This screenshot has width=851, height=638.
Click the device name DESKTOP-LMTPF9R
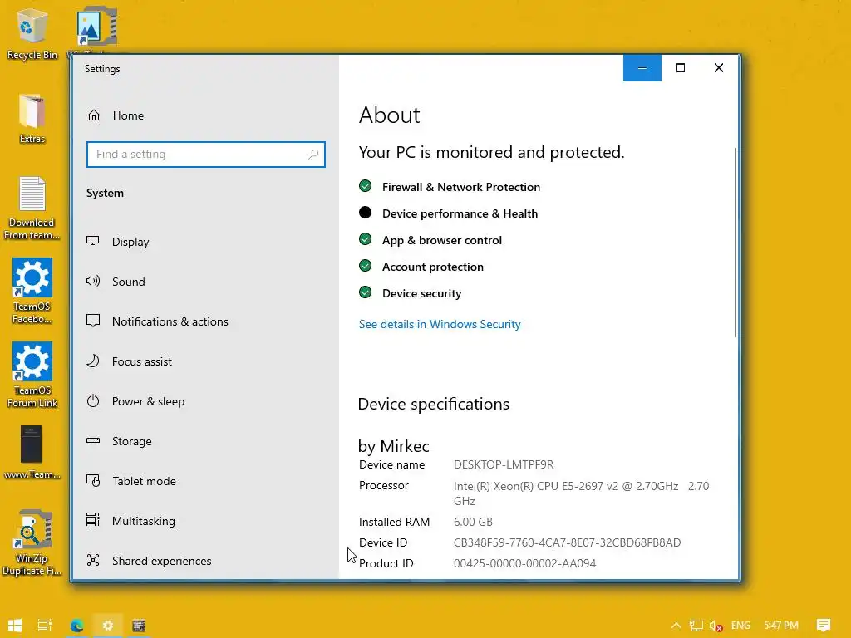pos(504,464)
